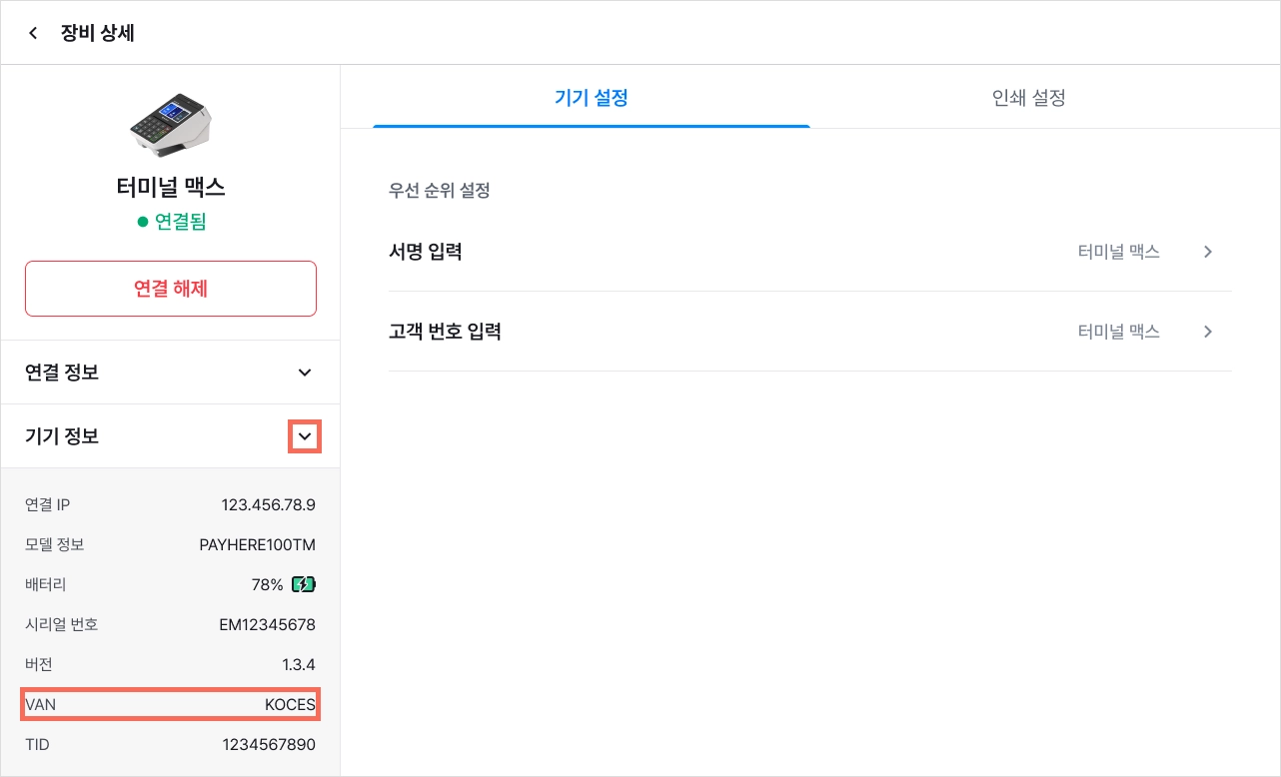Click the green 연결됨 status dot
This screenshot has width=1281, height=777.
(x=143, y=222)
